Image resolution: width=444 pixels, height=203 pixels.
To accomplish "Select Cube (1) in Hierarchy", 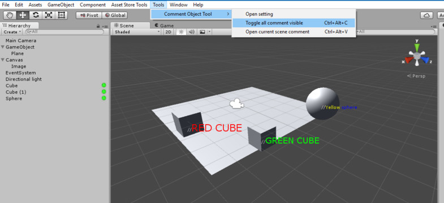I will [16, 92].
